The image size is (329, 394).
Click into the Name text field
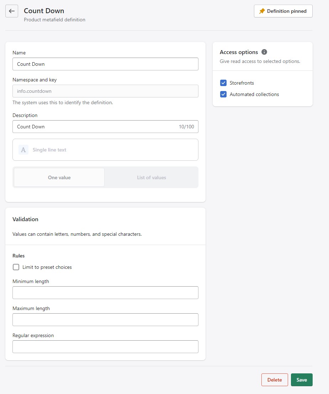105,64
